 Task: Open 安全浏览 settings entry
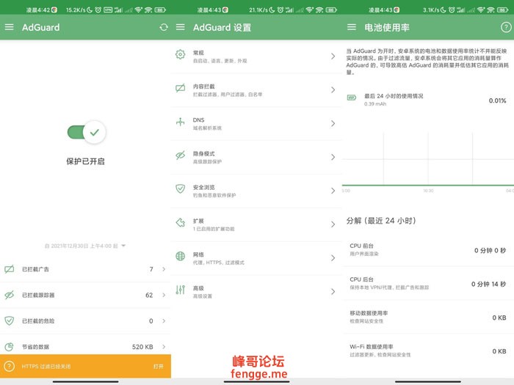[256, 191]
